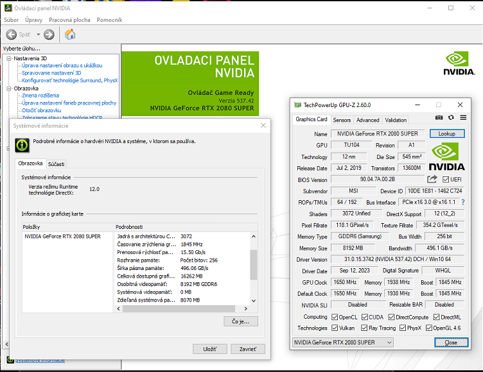Toggle the UEFI checkbox
The width and height of the screenshot is (483, 372).
444,180
